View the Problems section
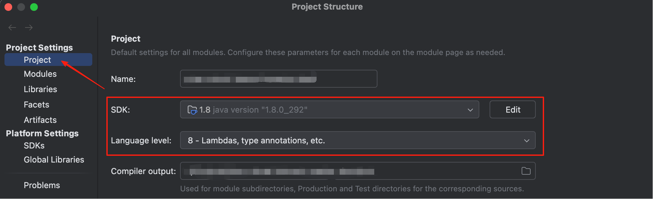Viewport: 653px width, 199px height. tap(42, 185)
